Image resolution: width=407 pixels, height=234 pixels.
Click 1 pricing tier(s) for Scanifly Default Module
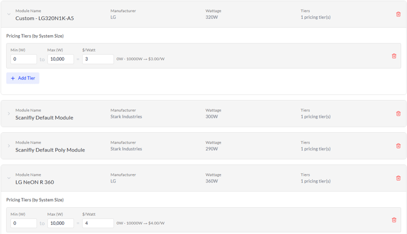(x=316, y=116)
